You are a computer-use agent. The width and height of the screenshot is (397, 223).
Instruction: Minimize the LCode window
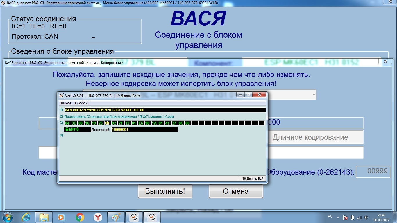coord(241,95)
